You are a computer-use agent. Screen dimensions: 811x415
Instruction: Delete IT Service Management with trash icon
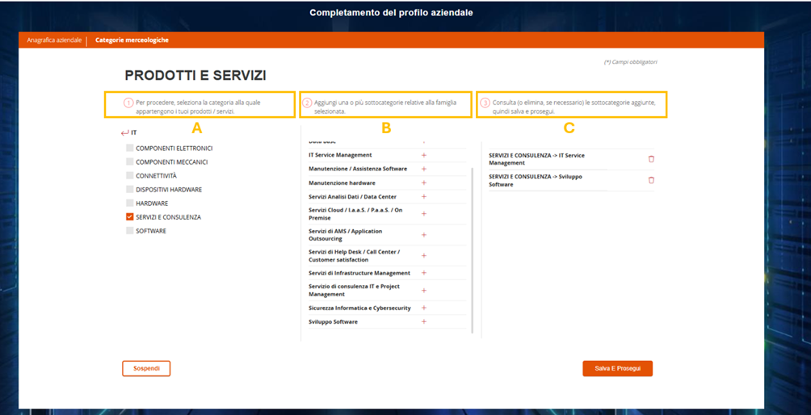[651, 159]
